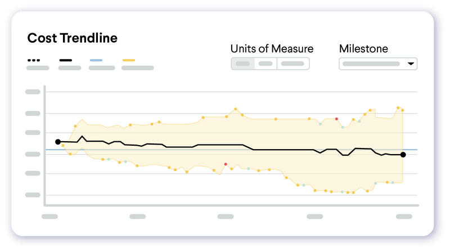This screenshot has height=252, width=450.
Task: Toggle the solid black line legend item
Action: [x=69, y=64]
